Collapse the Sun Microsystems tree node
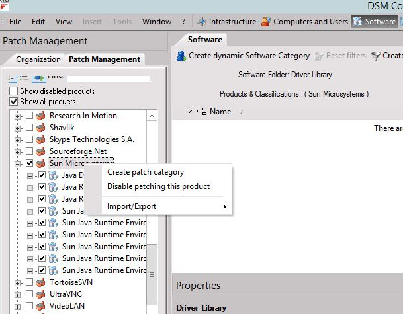 coord(17,163)
